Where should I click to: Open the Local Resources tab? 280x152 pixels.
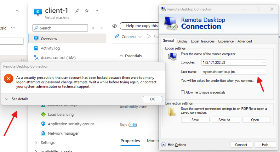[203, 41]
